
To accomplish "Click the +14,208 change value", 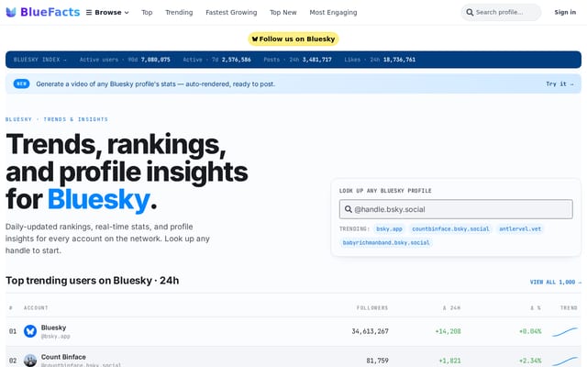I will (x=448, y=331).
